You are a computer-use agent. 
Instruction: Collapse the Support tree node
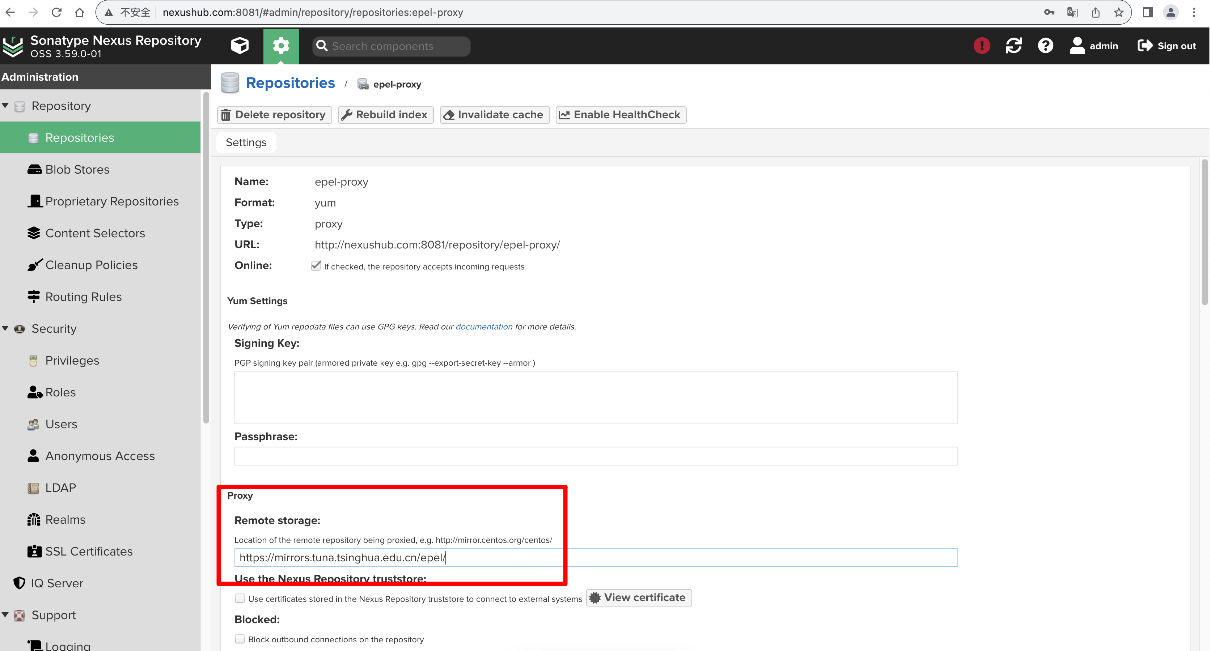tap(5, 615)
